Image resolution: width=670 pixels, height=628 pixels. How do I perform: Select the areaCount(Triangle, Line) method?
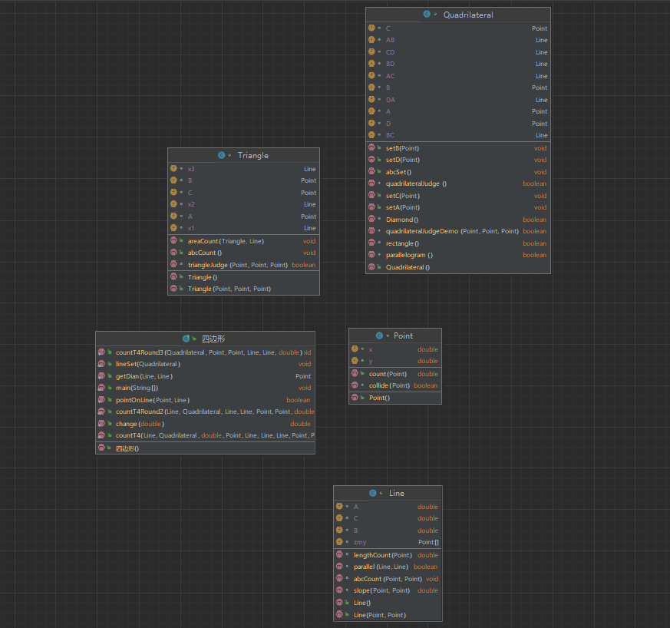point(224,241)
